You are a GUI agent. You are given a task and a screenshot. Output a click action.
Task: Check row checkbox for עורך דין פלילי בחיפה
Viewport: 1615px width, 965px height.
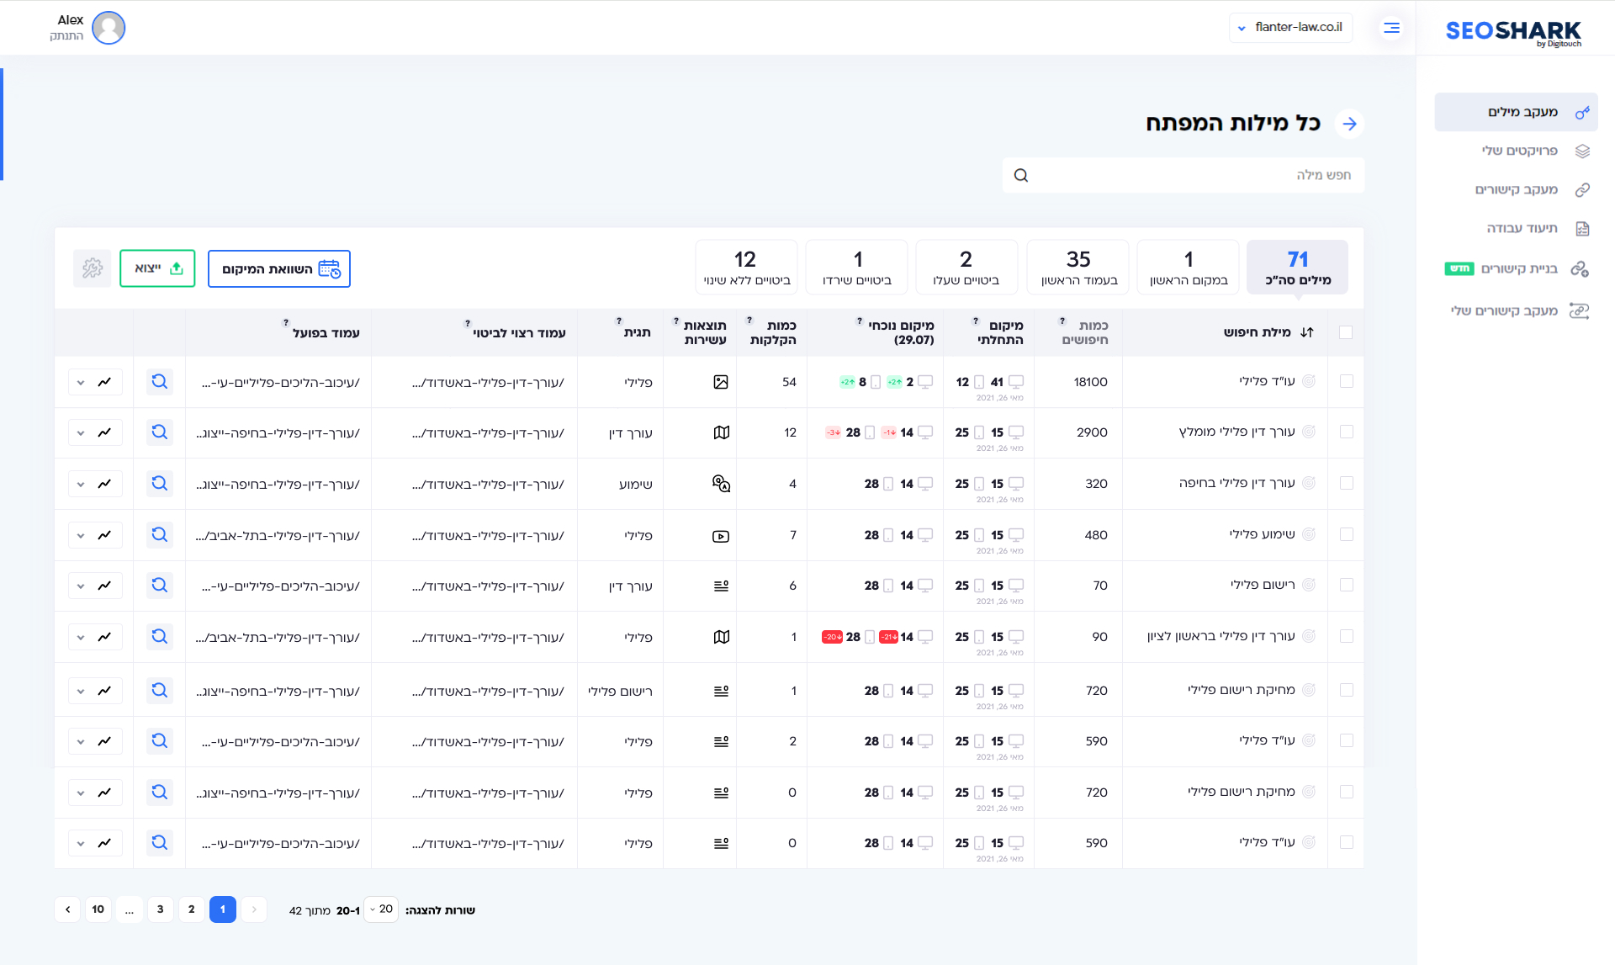[1346, 483]
